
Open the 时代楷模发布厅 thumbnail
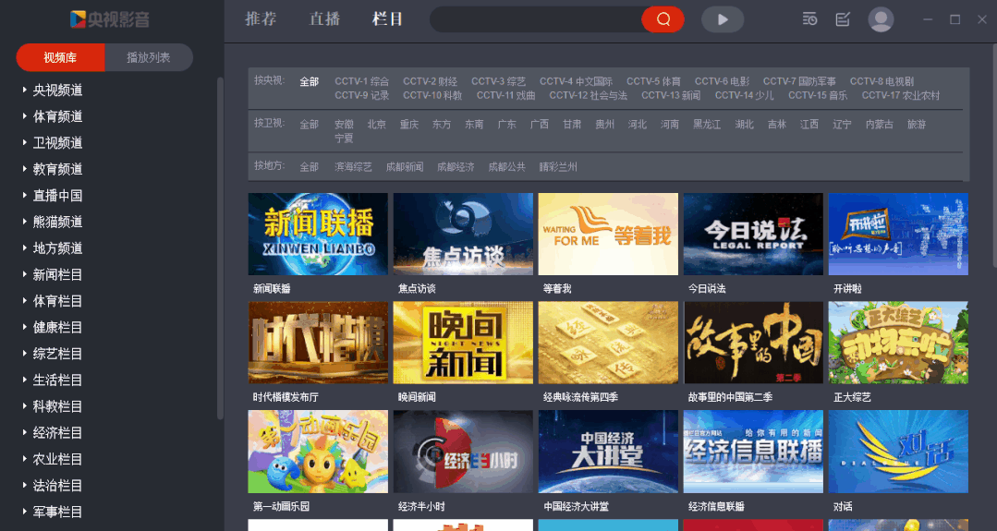(318, 343)
